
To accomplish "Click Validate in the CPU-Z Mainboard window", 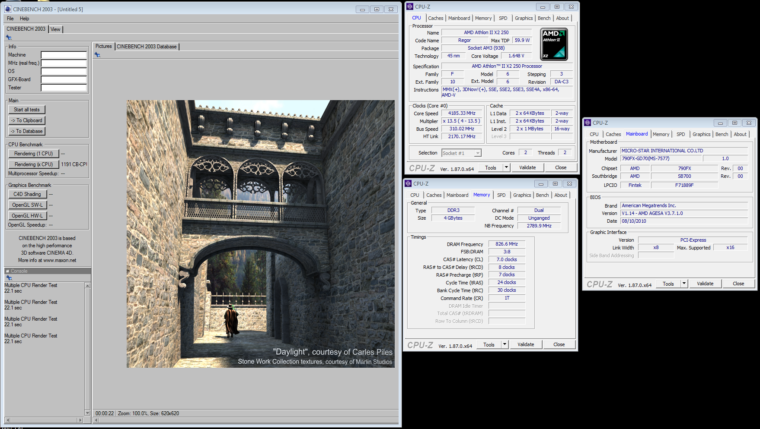I will point(705,284).
